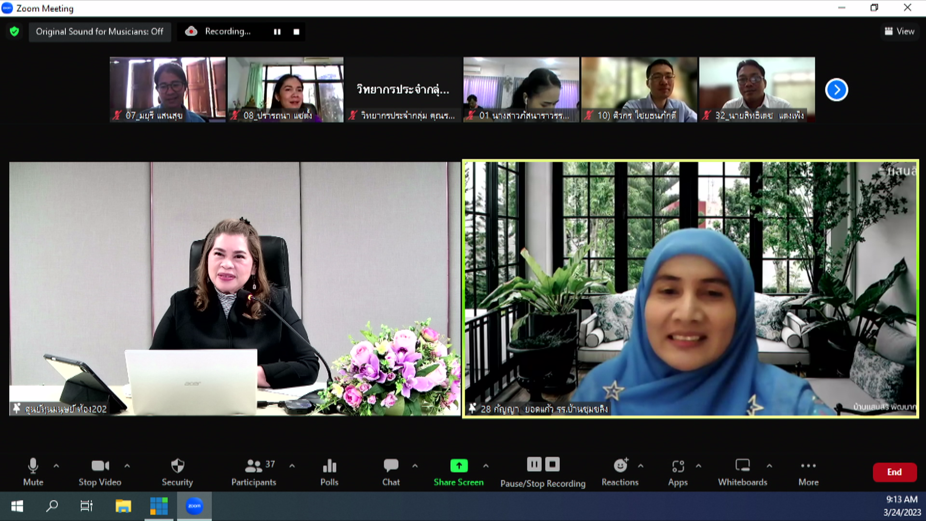Click the green encryption shield icon
Screen dimensions: 926x521
(14, 32)
